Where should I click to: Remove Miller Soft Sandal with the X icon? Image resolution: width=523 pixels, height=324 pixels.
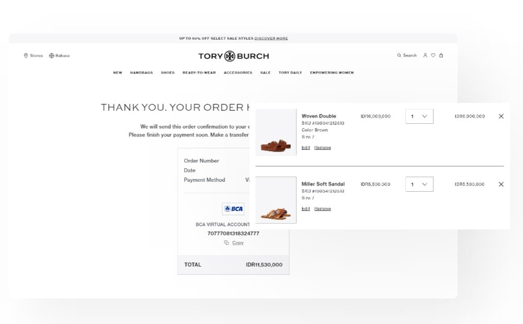click(x=501, y=184)
